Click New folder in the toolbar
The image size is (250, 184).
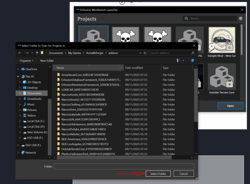click(x=47, y=61)
